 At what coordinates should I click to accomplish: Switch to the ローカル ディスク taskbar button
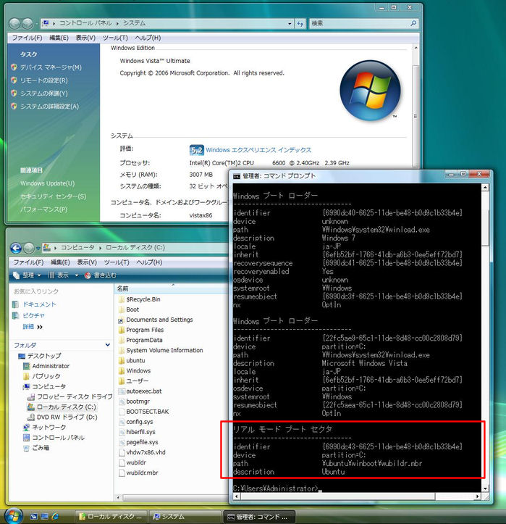click(111, 517)
